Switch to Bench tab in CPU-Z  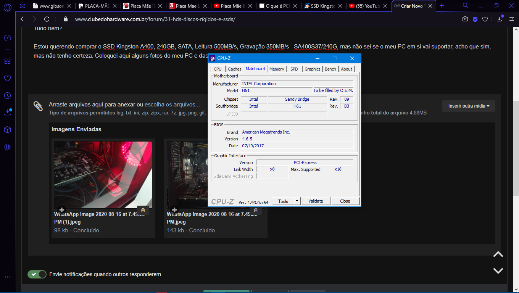(330, 69)
